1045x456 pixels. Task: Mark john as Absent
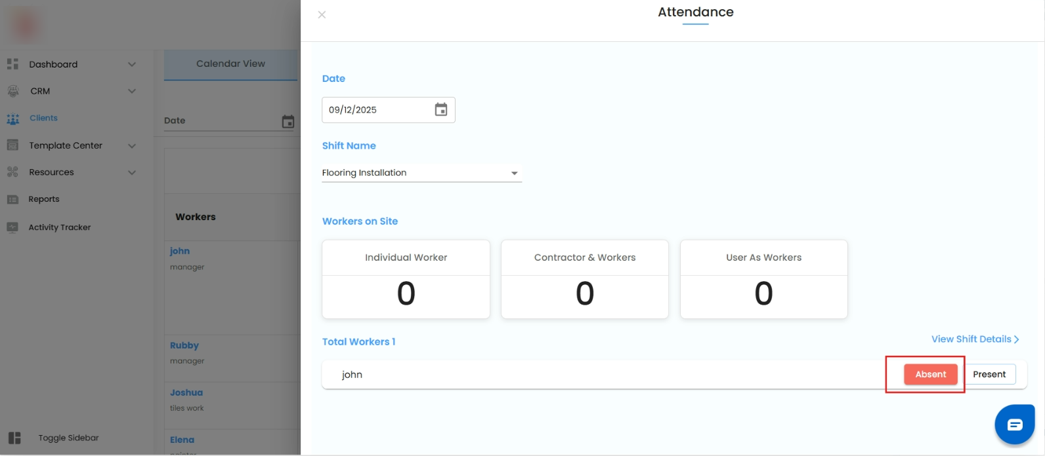point(930,374)
